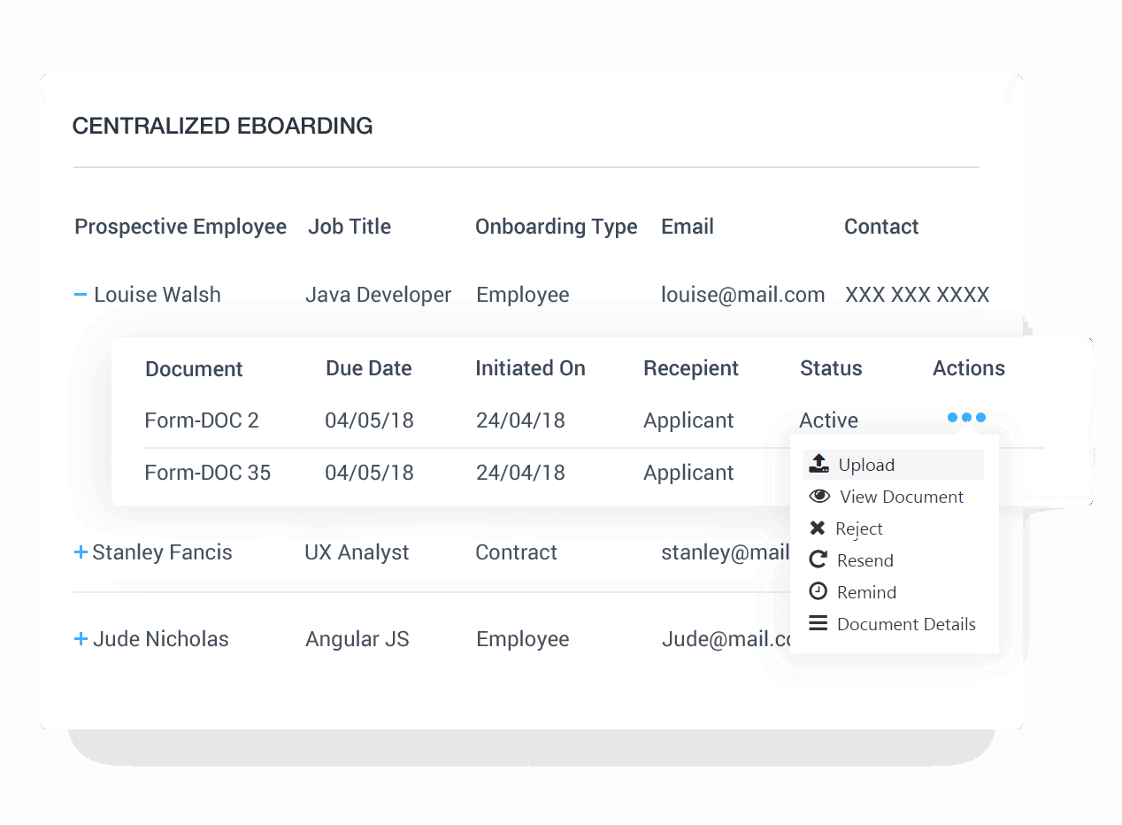
Task: Expand the Stanley Fancis row
Action: (81, 552)
